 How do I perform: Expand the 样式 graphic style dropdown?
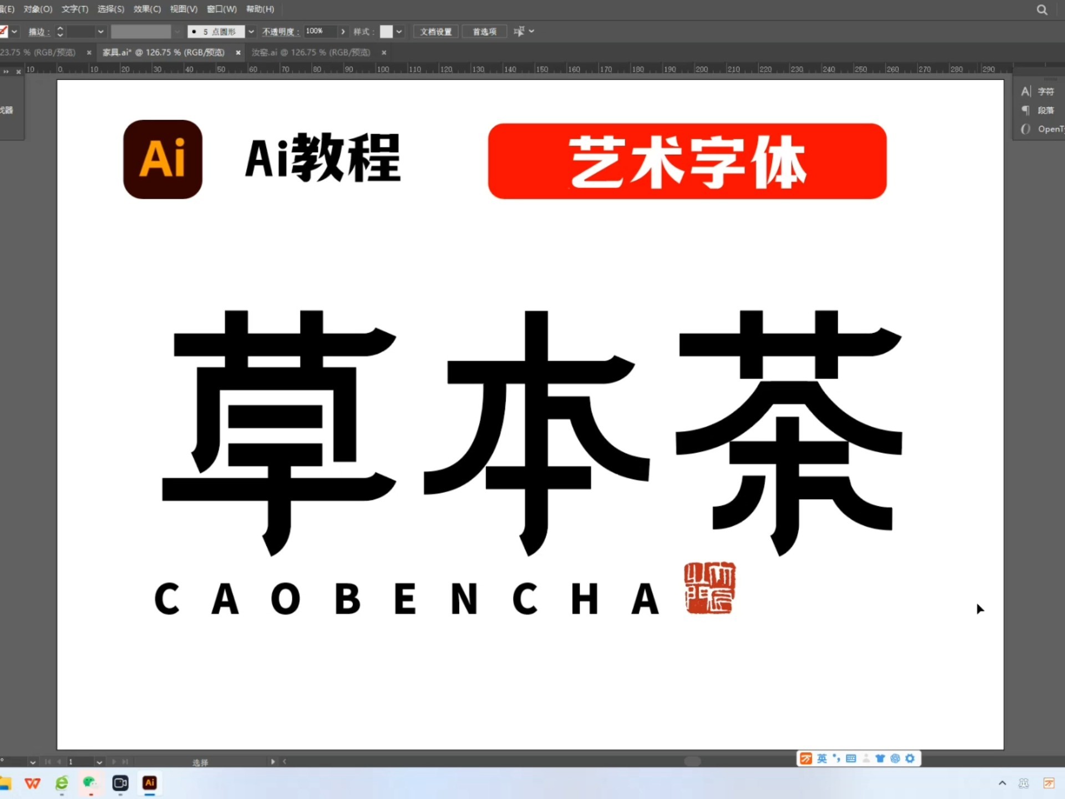(399, 32)
